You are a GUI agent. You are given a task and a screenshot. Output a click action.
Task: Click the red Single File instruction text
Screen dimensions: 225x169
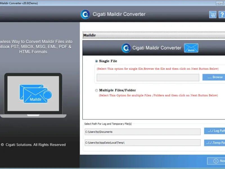[x=157, y=69]
